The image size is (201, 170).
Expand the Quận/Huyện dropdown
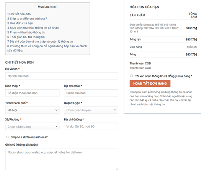point(91,110)
